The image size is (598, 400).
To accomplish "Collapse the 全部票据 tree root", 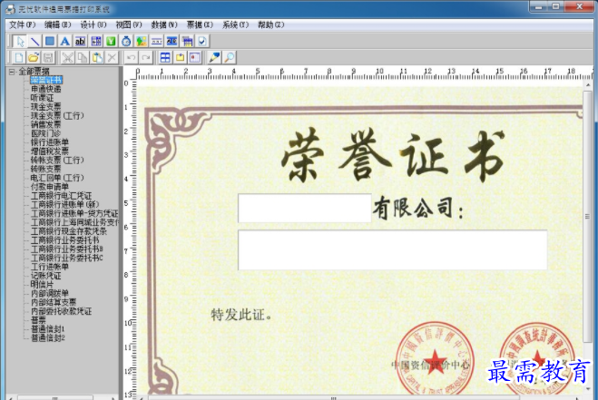I will [x=12, y=72].
